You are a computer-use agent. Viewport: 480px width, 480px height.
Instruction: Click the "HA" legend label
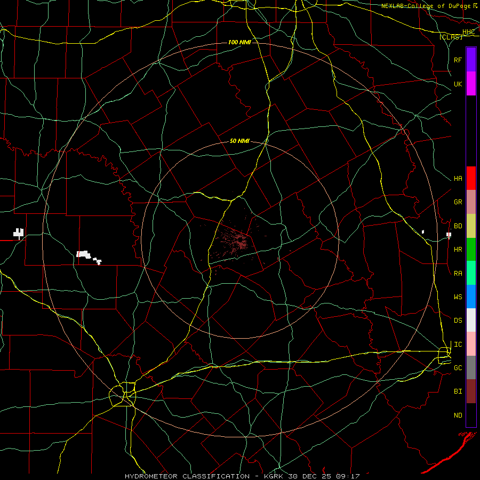(458, 179)
